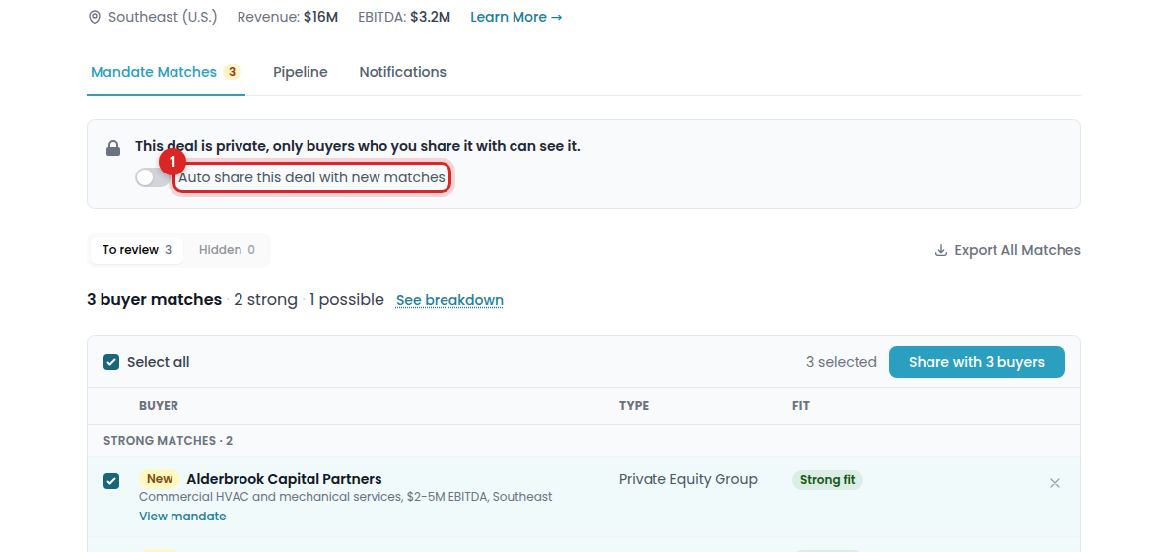Click the FIT column header

pos(800,406)
